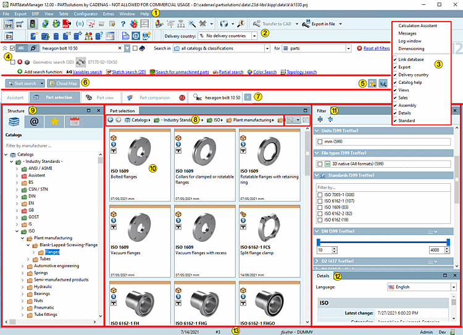This screenshot has width=463, height=335.
Task: Click the crosshair target toolbar icon
Action: (136, 36)
